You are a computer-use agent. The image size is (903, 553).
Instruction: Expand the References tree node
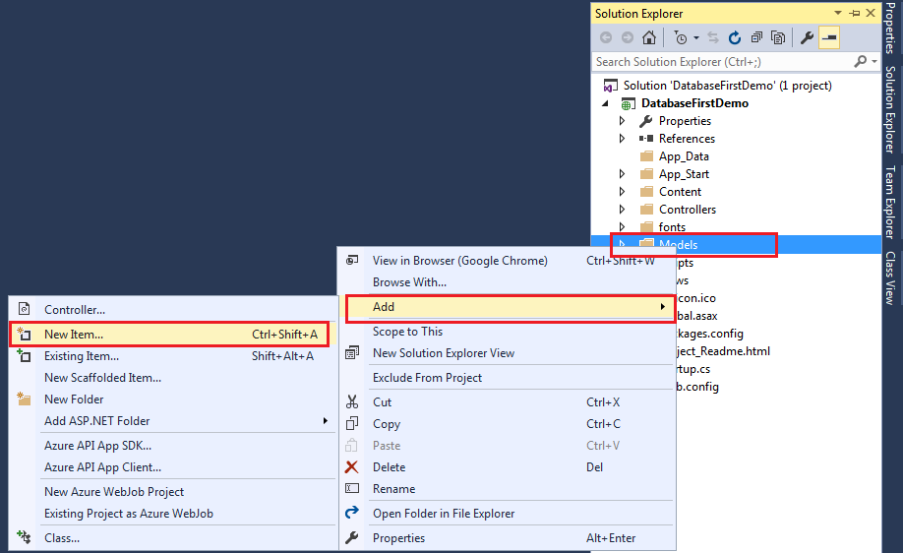point(622,138)
